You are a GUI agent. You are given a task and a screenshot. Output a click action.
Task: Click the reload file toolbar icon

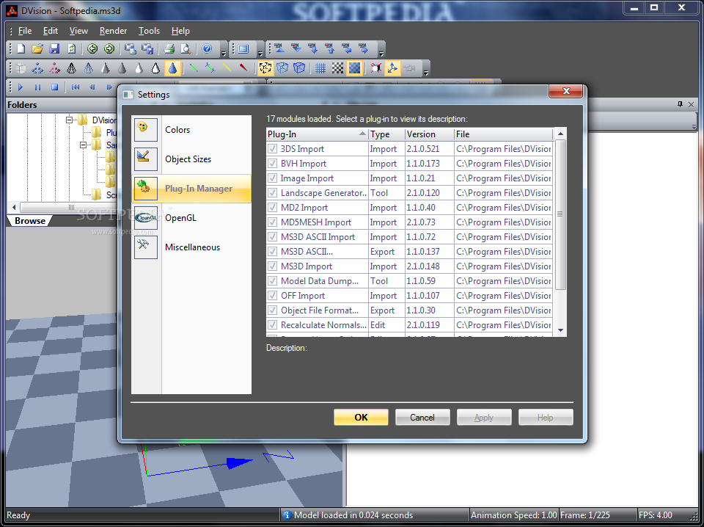coord(71,48)
